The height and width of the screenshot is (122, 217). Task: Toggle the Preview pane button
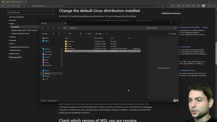(x=172, y=34)
